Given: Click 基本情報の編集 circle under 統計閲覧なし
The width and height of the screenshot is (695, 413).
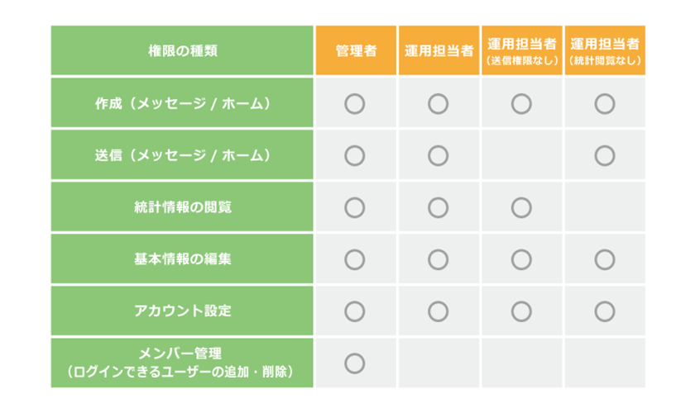Looking at the screenshot, I should (605, 259).
